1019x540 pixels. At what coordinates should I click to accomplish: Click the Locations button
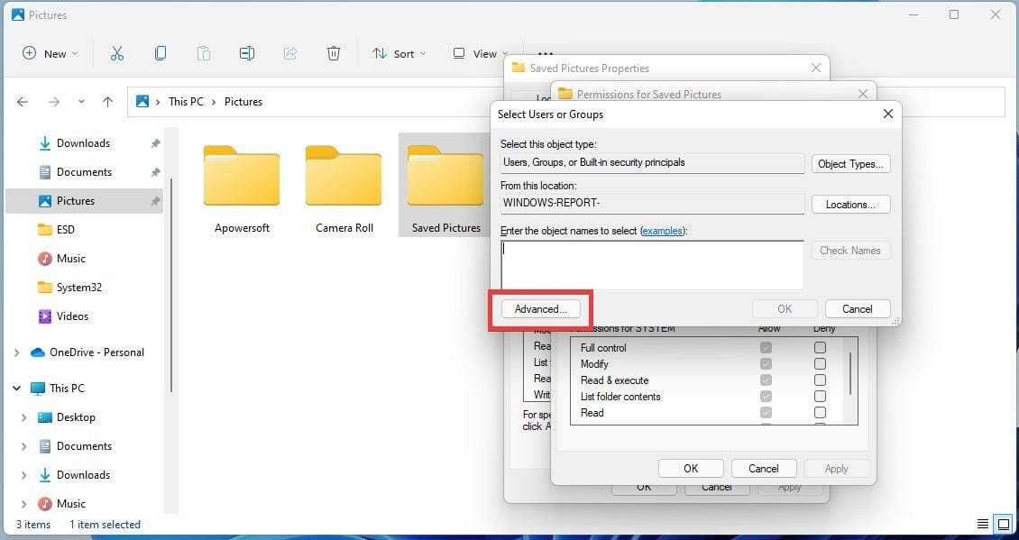pos(850,205)
